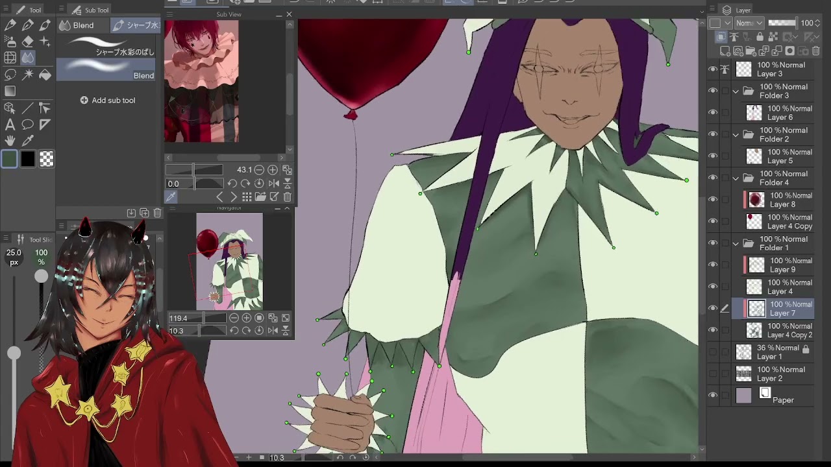Select the Gradient tool
This screenshot has width=831, height=467.
[x=10, y=91]
